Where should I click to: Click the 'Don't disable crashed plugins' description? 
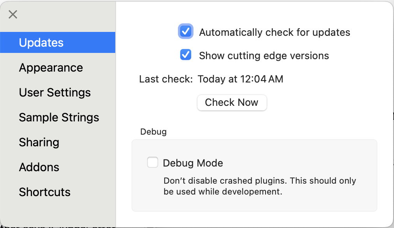point(260,186)
